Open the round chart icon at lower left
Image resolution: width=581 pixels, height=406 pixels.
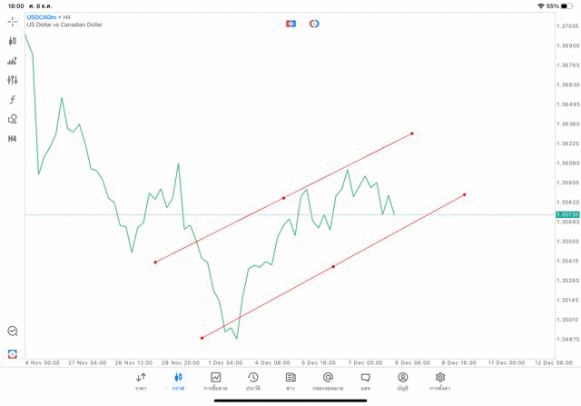(13, 332)
